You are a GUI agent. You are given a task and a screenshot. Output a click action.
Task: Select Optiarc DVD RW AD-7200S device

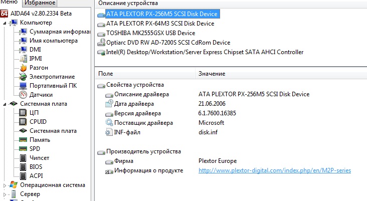pos(168,42)
